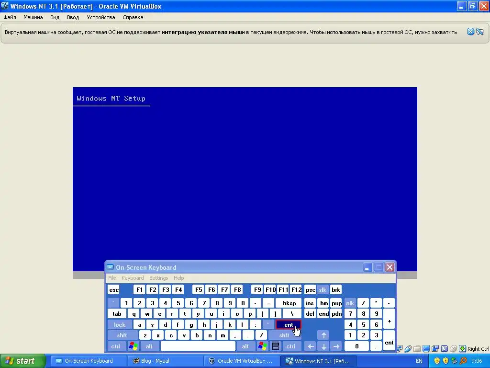The height and width of the screenshot is (368, 490).
Task: Open the shared folders status bar icon
Action: click(417, 349)
